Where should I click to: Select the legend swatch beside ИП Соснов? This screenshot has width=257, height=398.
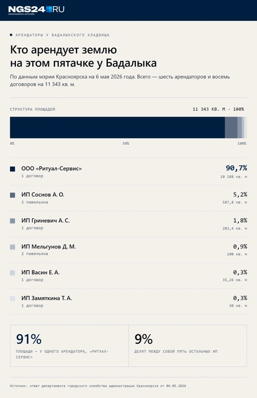12,195
